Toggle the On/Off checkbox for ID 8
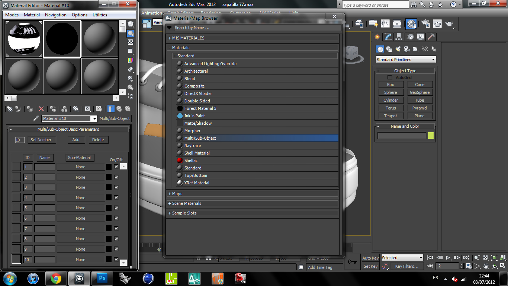 (x=116, y=239)
